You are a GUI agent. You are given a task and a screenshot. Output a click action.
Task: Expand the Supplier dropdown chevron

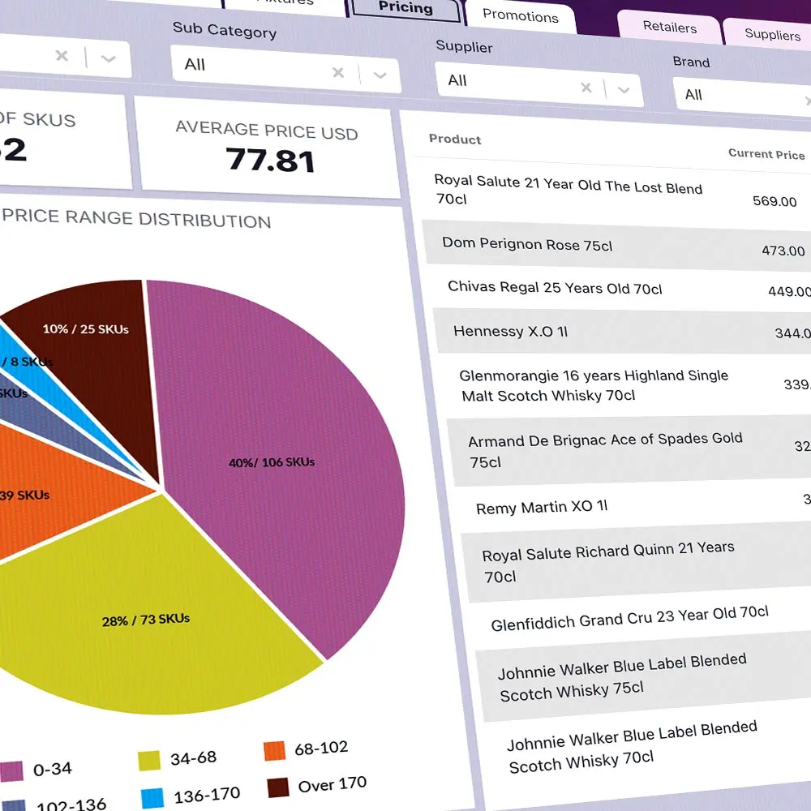(624, 90)
